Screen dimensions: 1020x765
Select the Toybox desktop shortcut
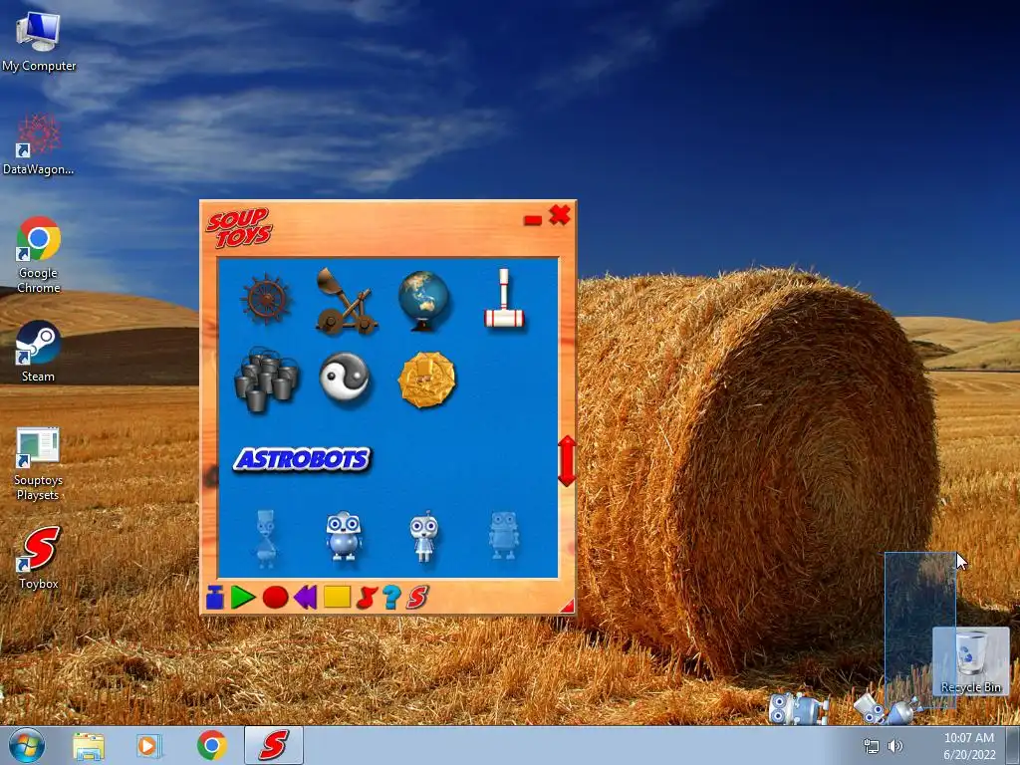(39, 558)
